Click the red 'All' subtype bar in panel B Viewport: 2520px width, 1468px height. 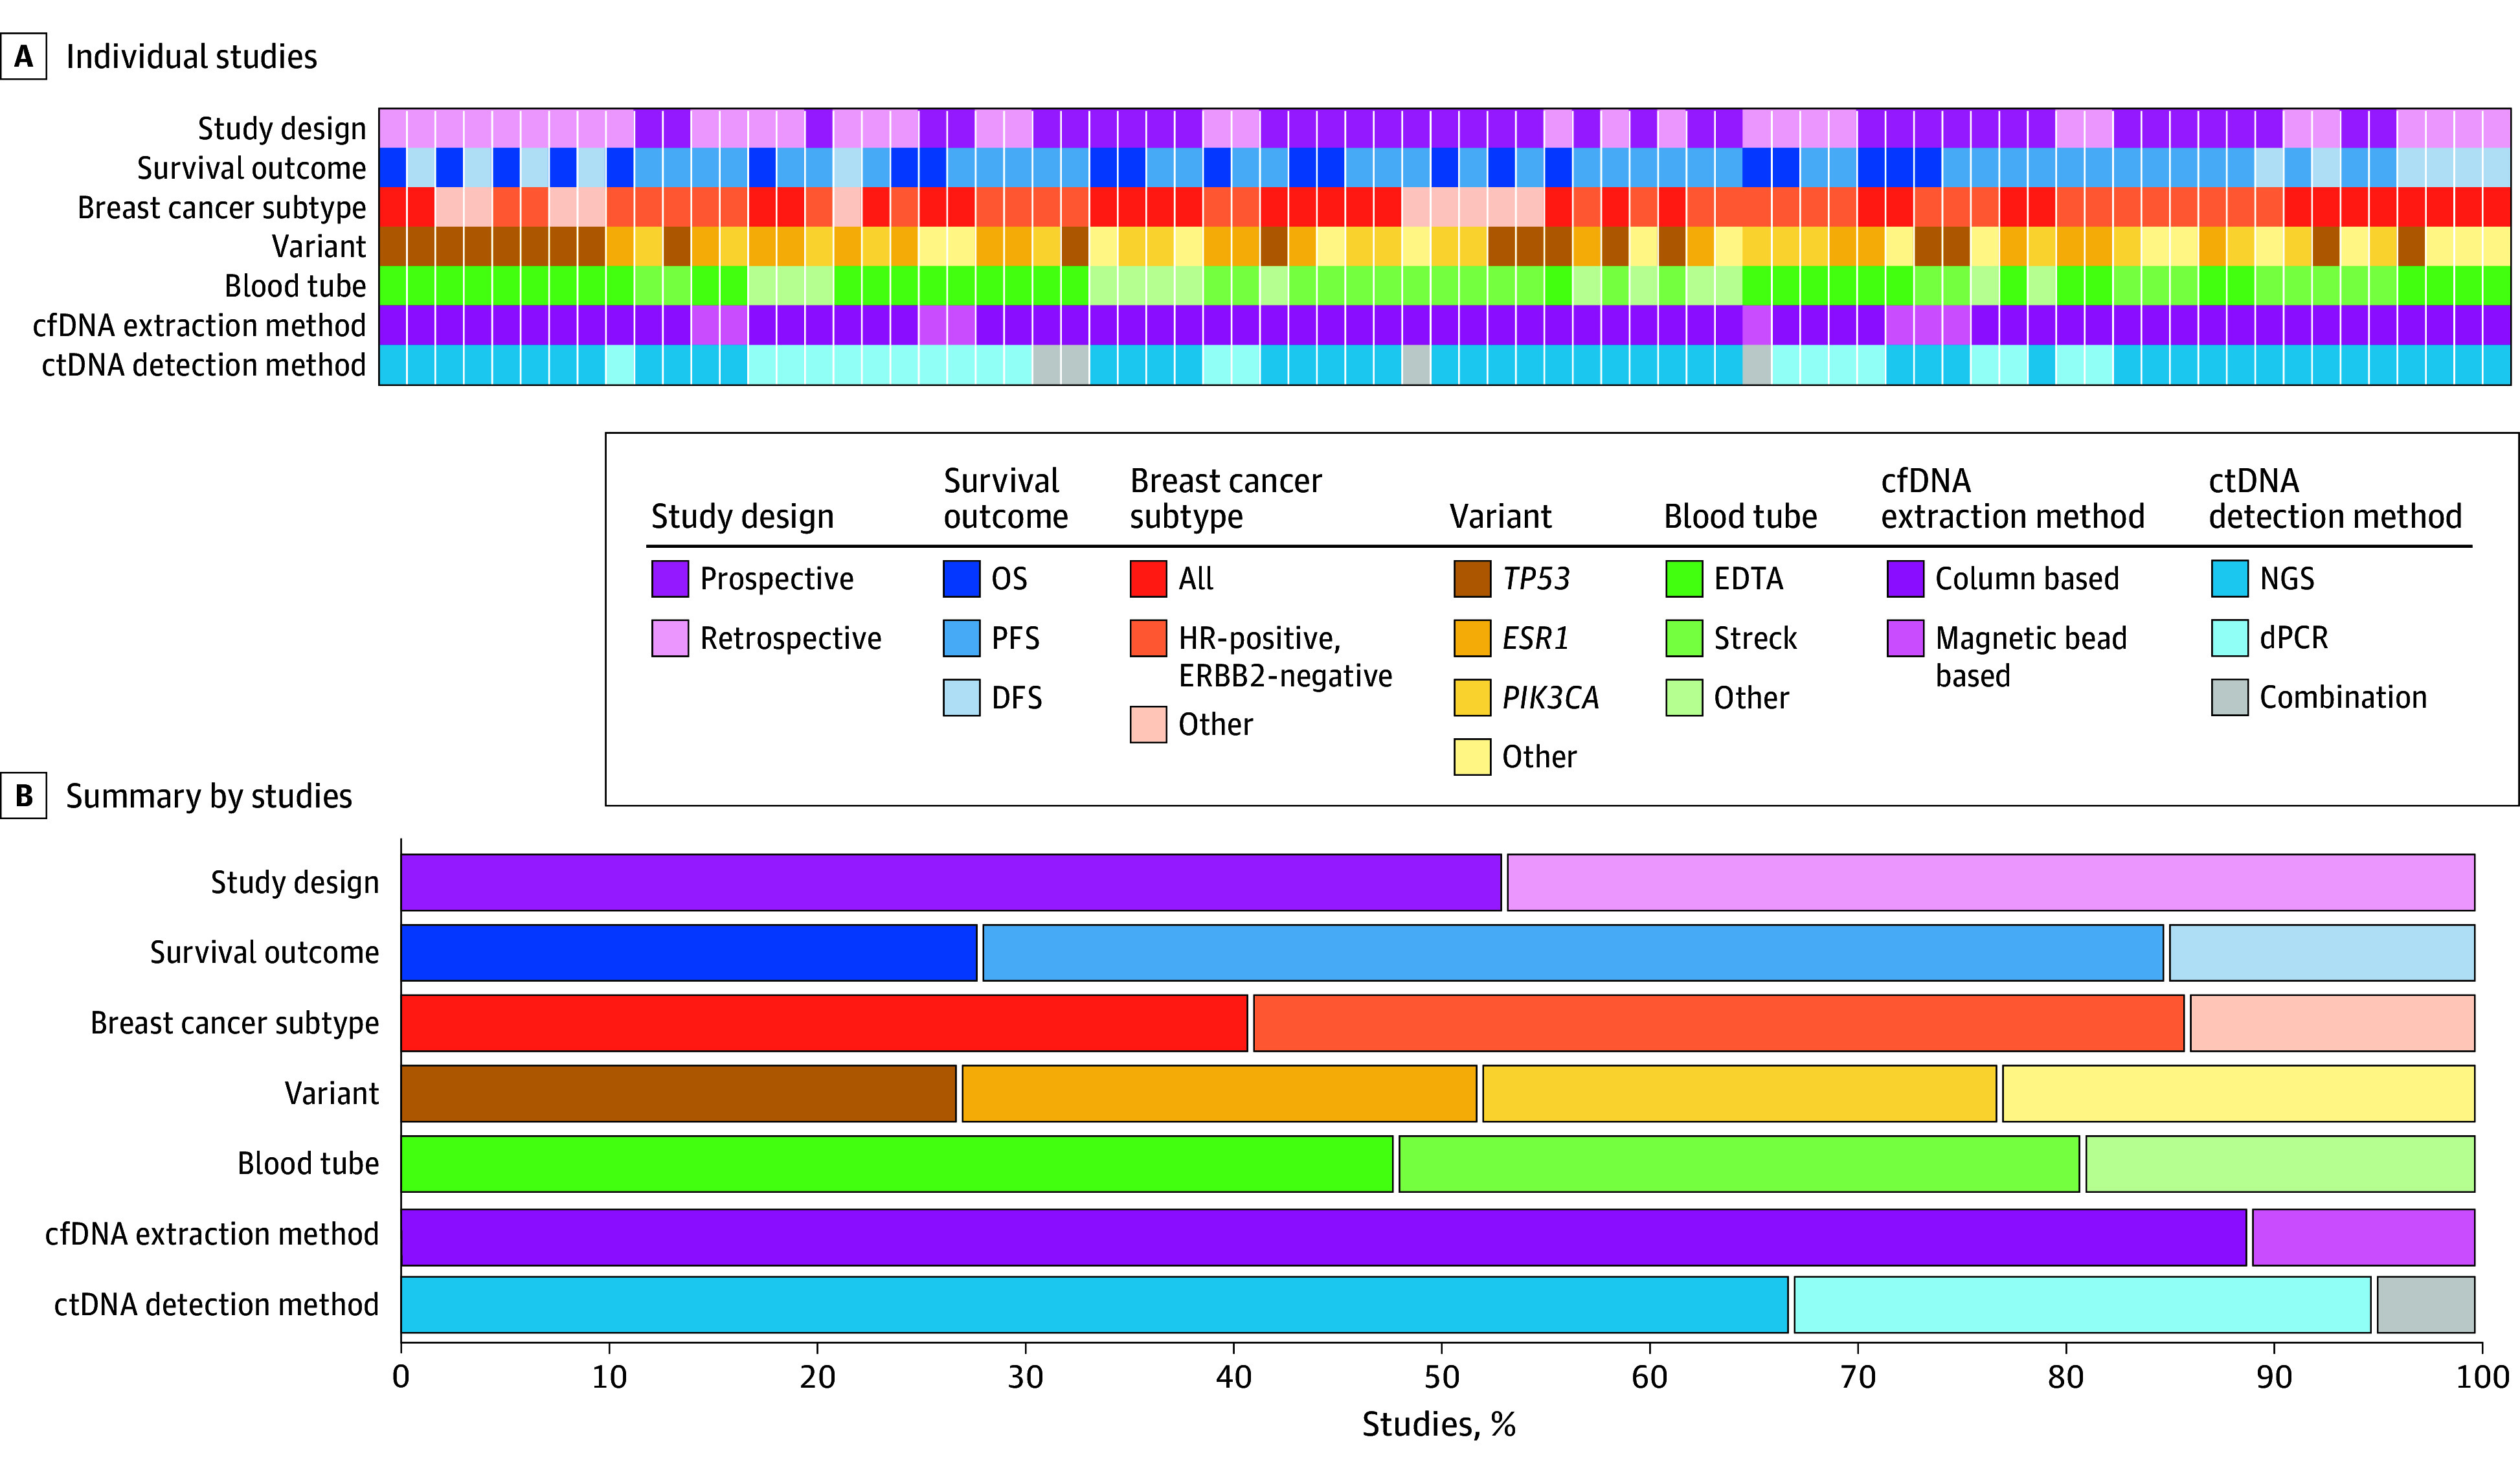coord(824,1023)
